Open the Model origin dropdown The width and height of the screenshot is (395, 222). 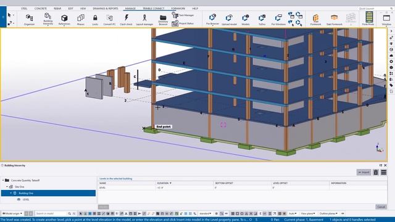click(12, 213)
